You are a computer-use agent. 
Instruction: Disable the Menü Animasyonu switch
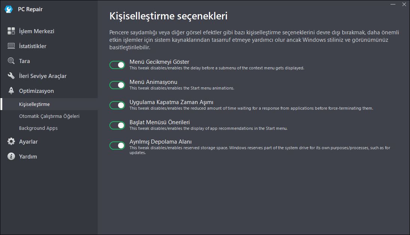coord(117,85)
